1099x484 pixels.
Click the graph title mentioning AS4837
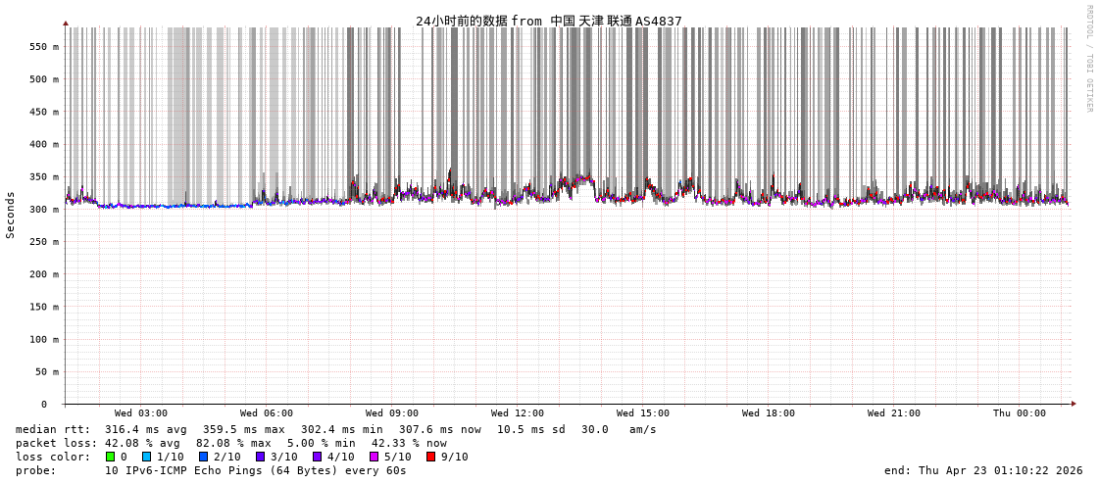(x=548, y=21)
